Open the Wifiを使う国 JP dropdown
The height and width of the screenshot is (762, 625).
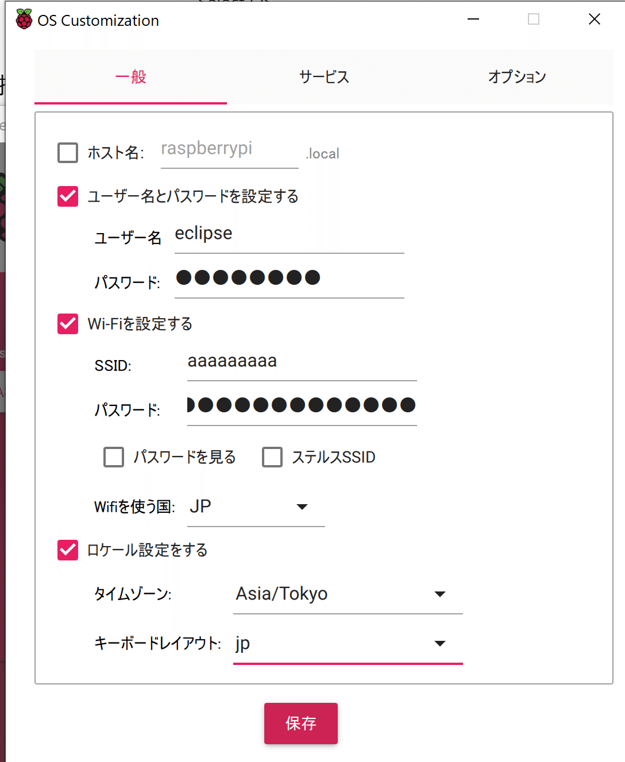[256, 507]
